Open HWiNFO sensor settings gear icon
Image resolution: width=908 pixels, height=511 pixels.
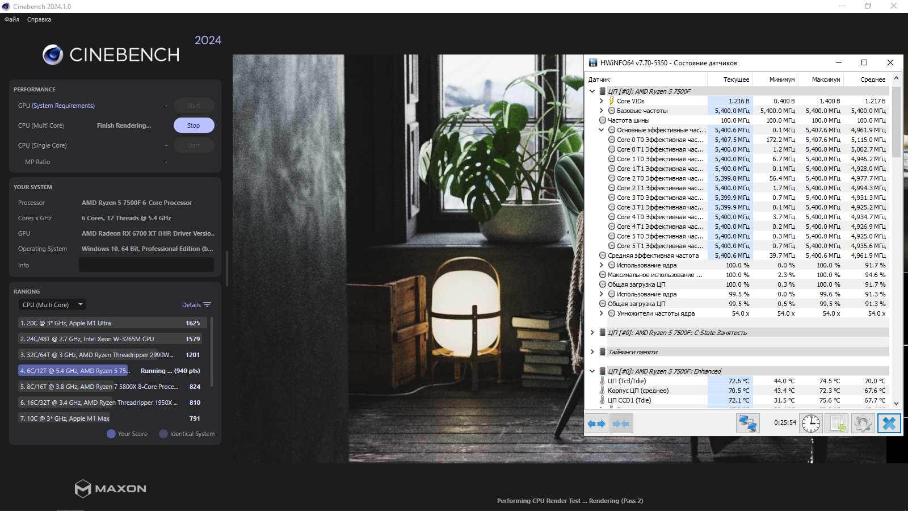(x=863, y=424)
